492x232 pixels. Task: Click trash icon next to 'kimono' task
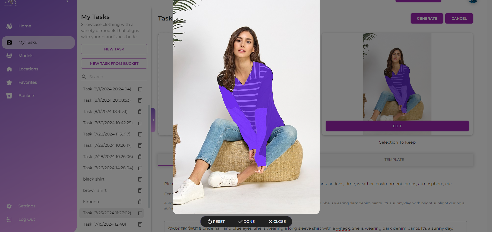[140, 202]
